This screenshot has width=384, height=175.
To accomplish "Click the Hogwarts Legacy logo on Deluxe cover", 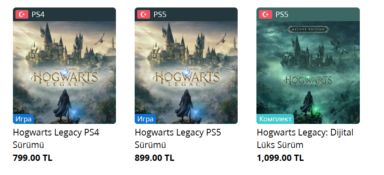I will pyautogui.click(x=308, y=80).
